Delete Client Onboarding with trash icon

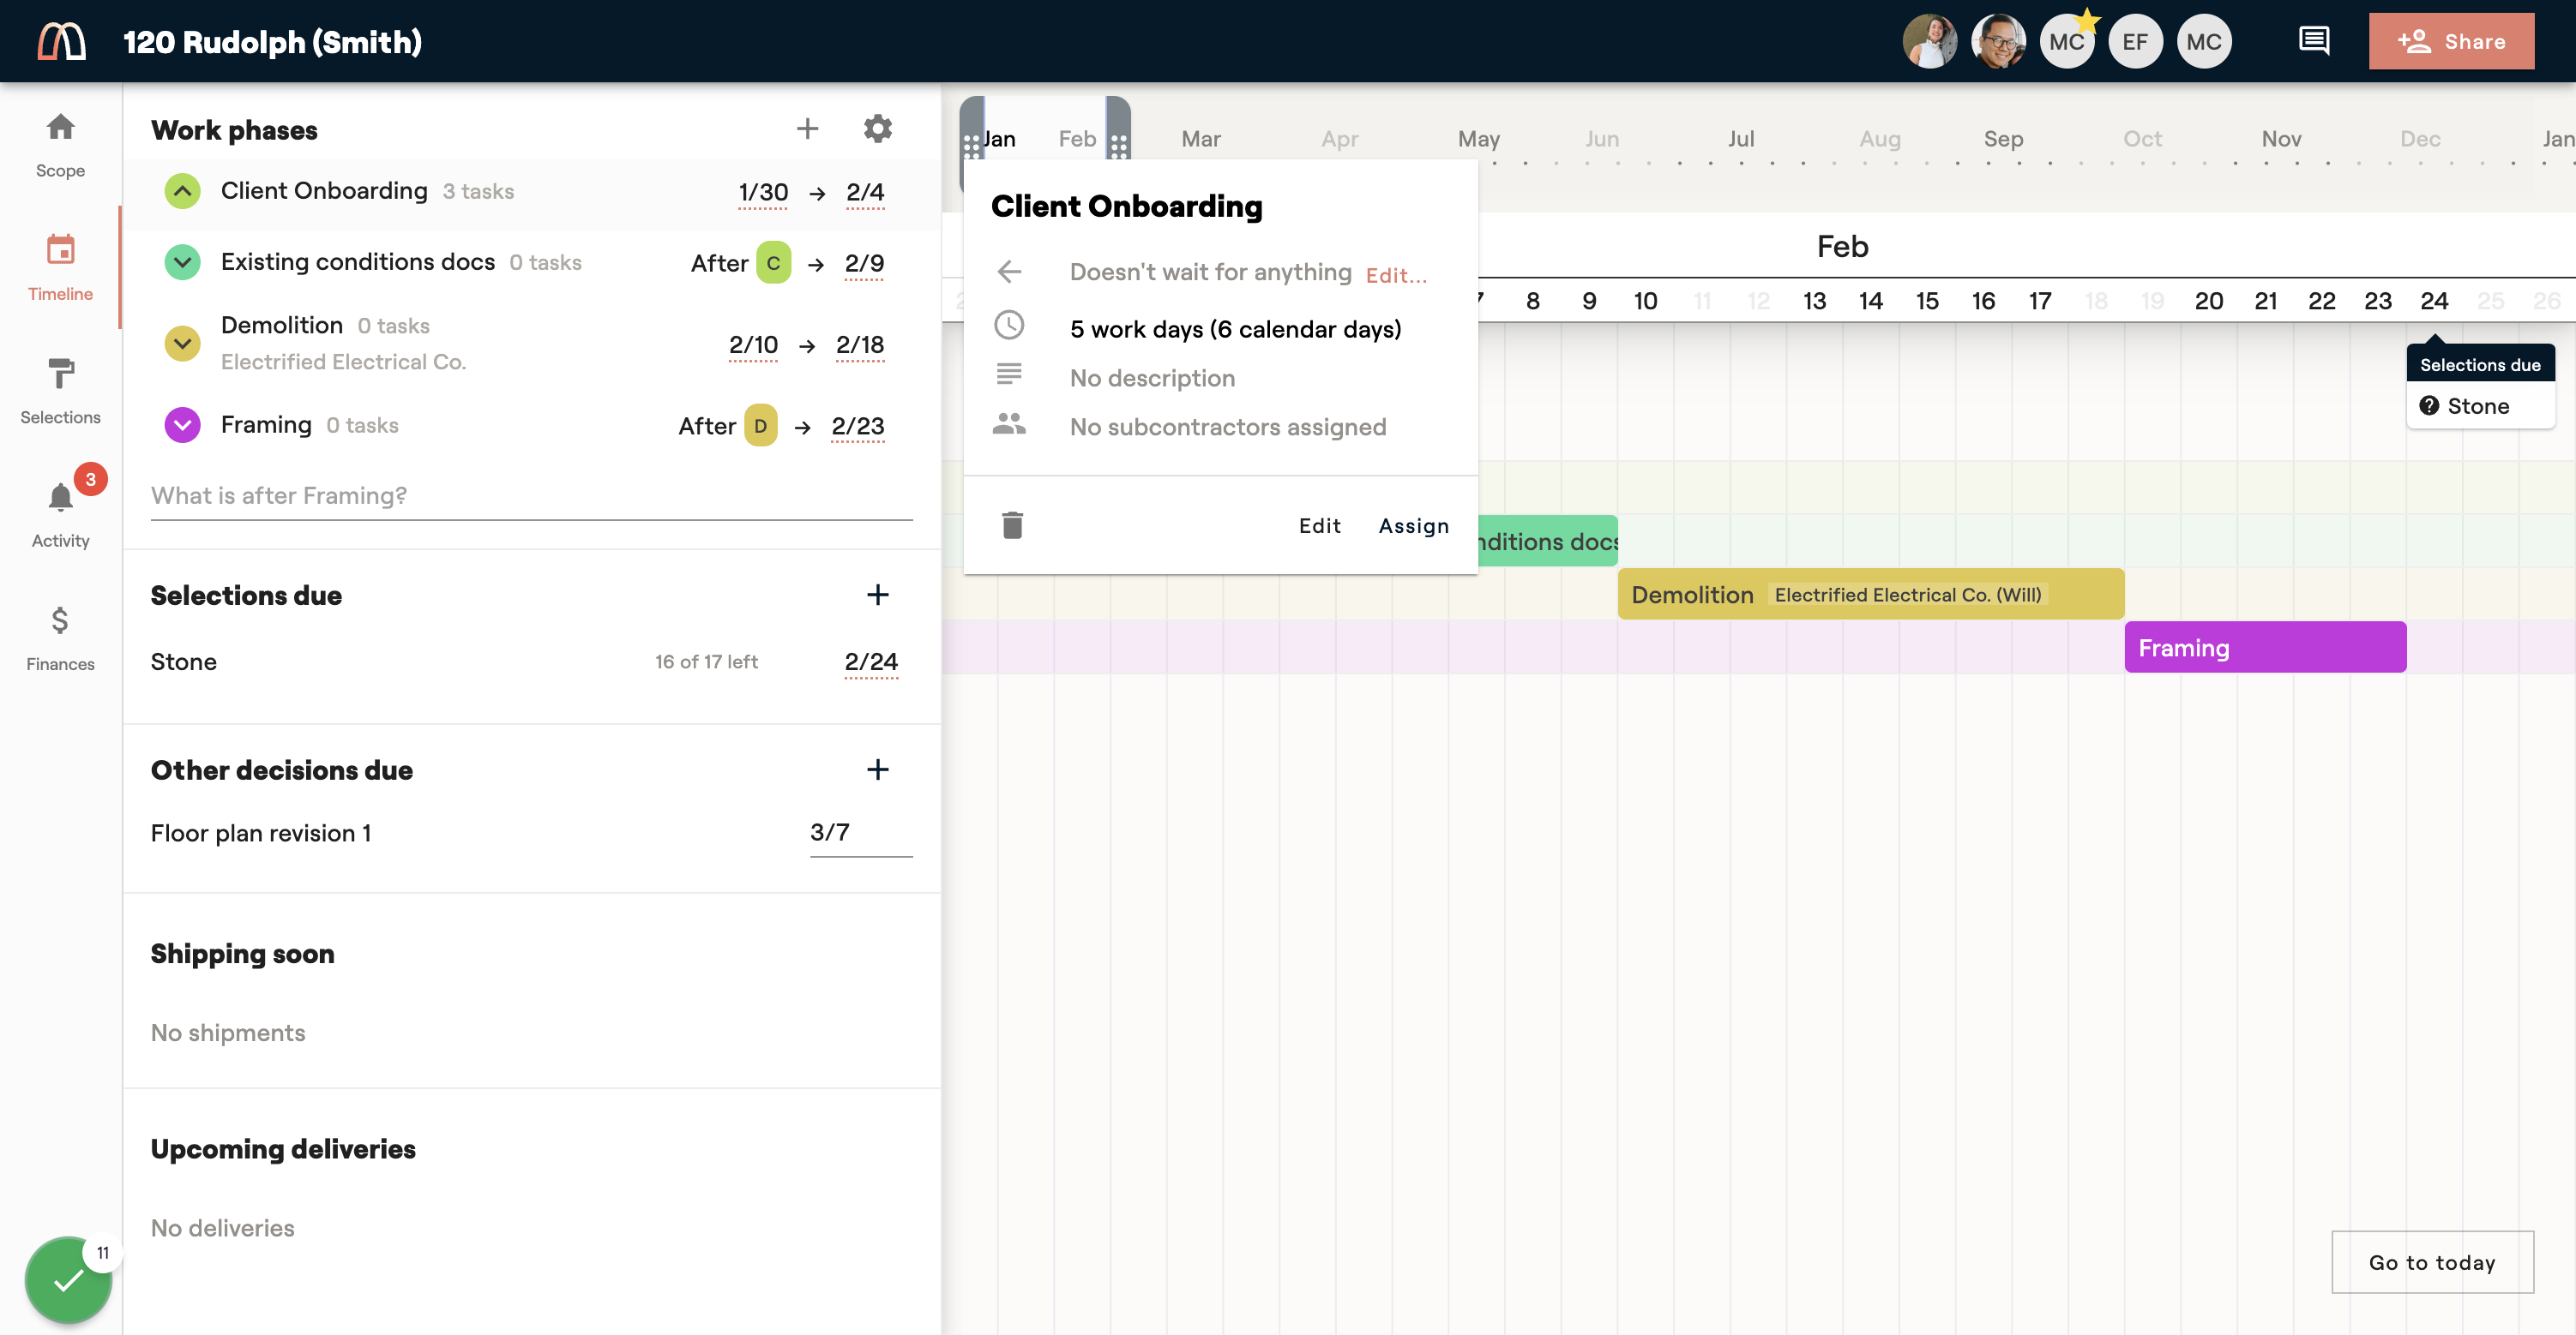1012,524
